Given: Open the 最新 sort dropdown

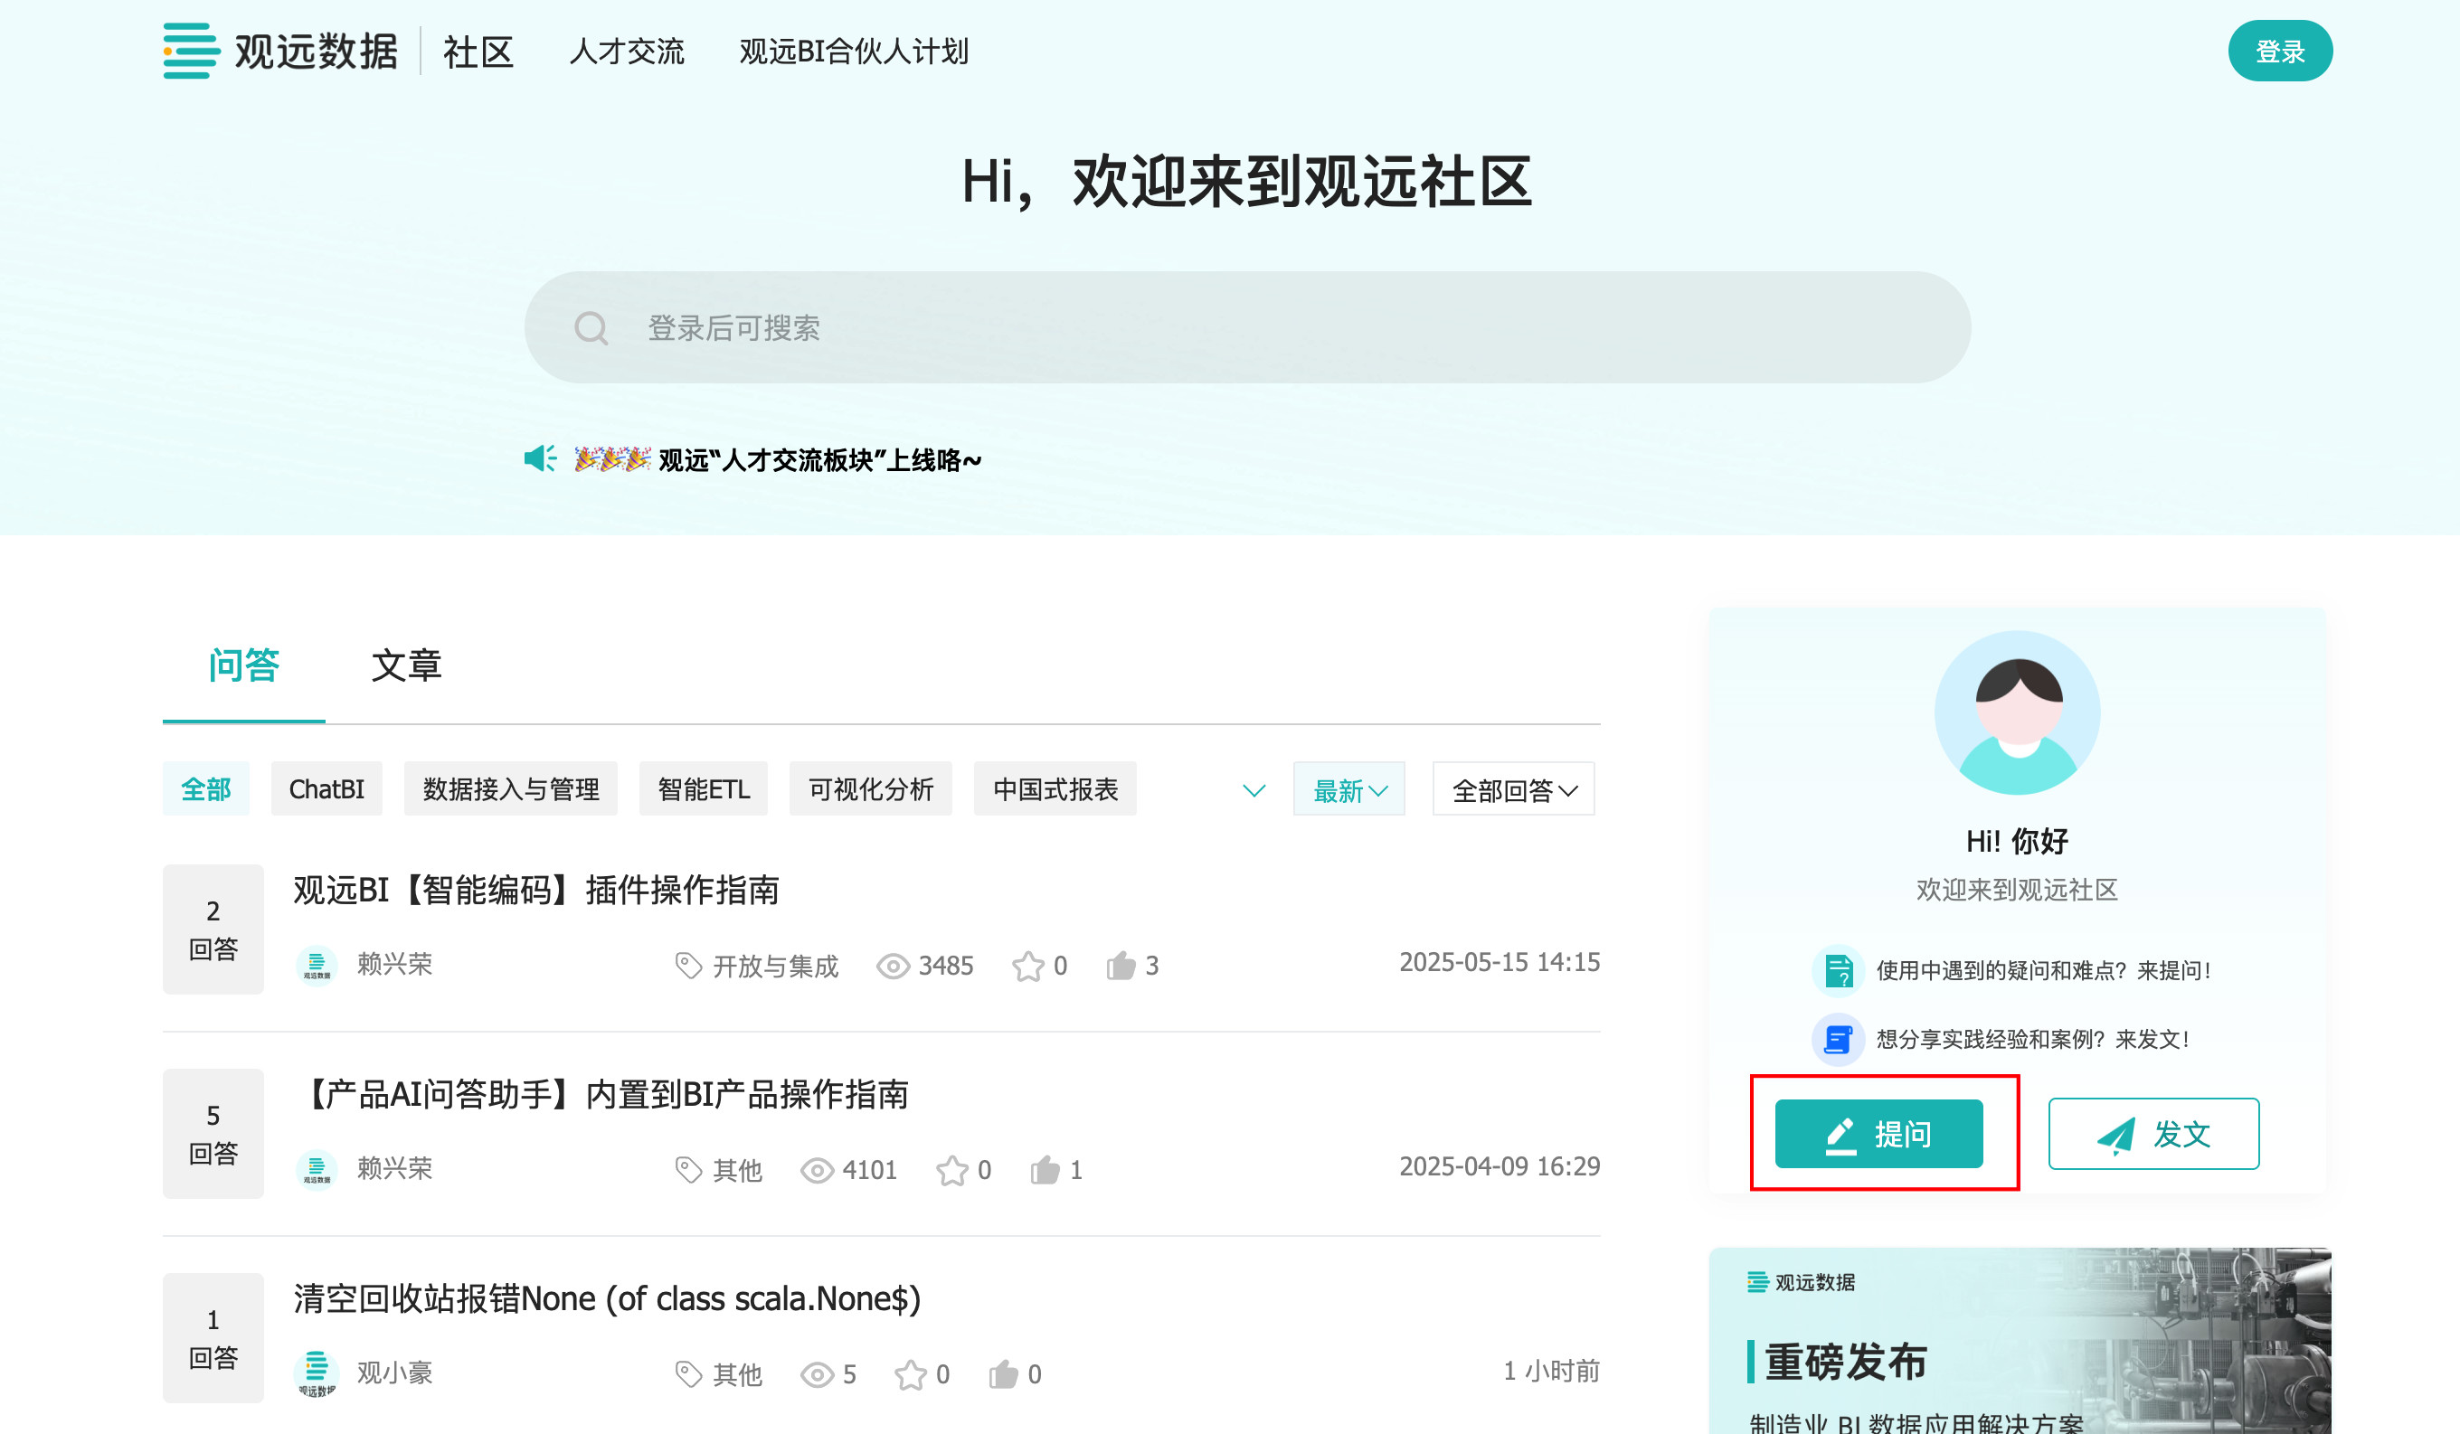Looking at the screenshot, I should (x=1348, y=789).
